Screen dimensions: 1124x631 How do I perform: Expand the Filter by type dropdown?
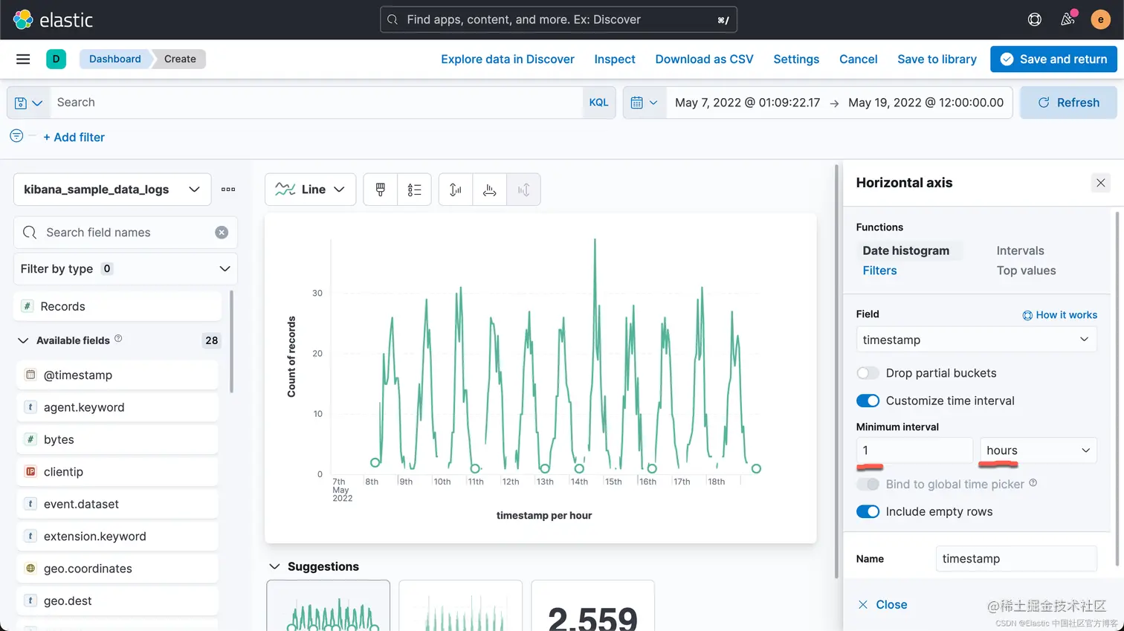126,269
